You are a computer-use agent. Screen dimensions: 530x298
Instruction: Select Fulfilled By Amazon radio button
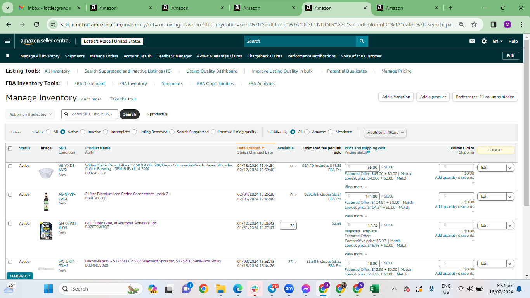[307, 132]
